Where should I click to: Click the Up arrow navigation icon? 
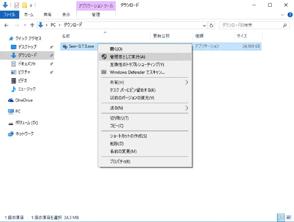click(32, 25)
